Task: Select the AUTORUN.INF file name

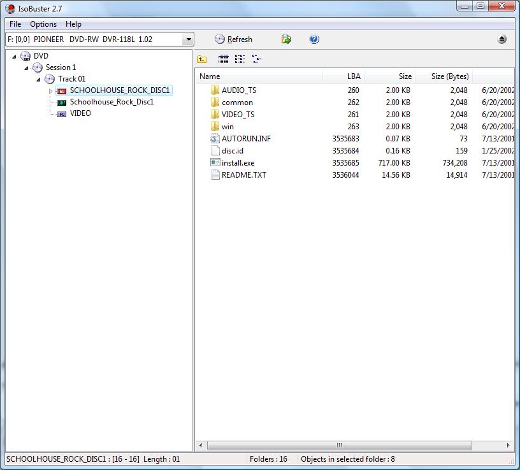Action: [246, 139]
